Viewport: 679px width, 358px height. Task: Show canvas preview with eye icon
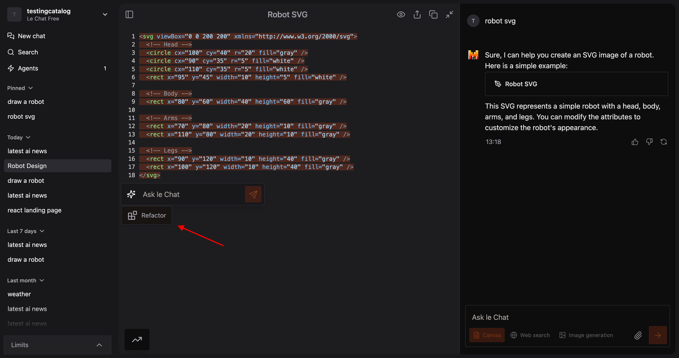click(x=401, y=15)
